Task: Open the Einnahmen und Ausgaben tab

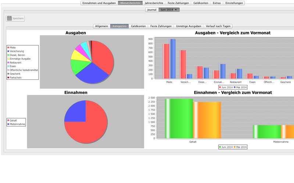Action: (x=99, y=3)
